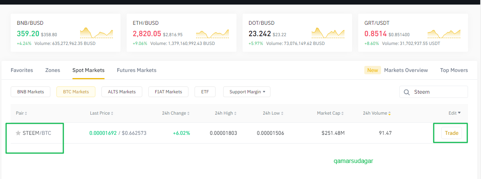This screenshot has height=179, width=481.
Task: Open the ETH/BUSD ticker card title
Action: pos(146,23)
